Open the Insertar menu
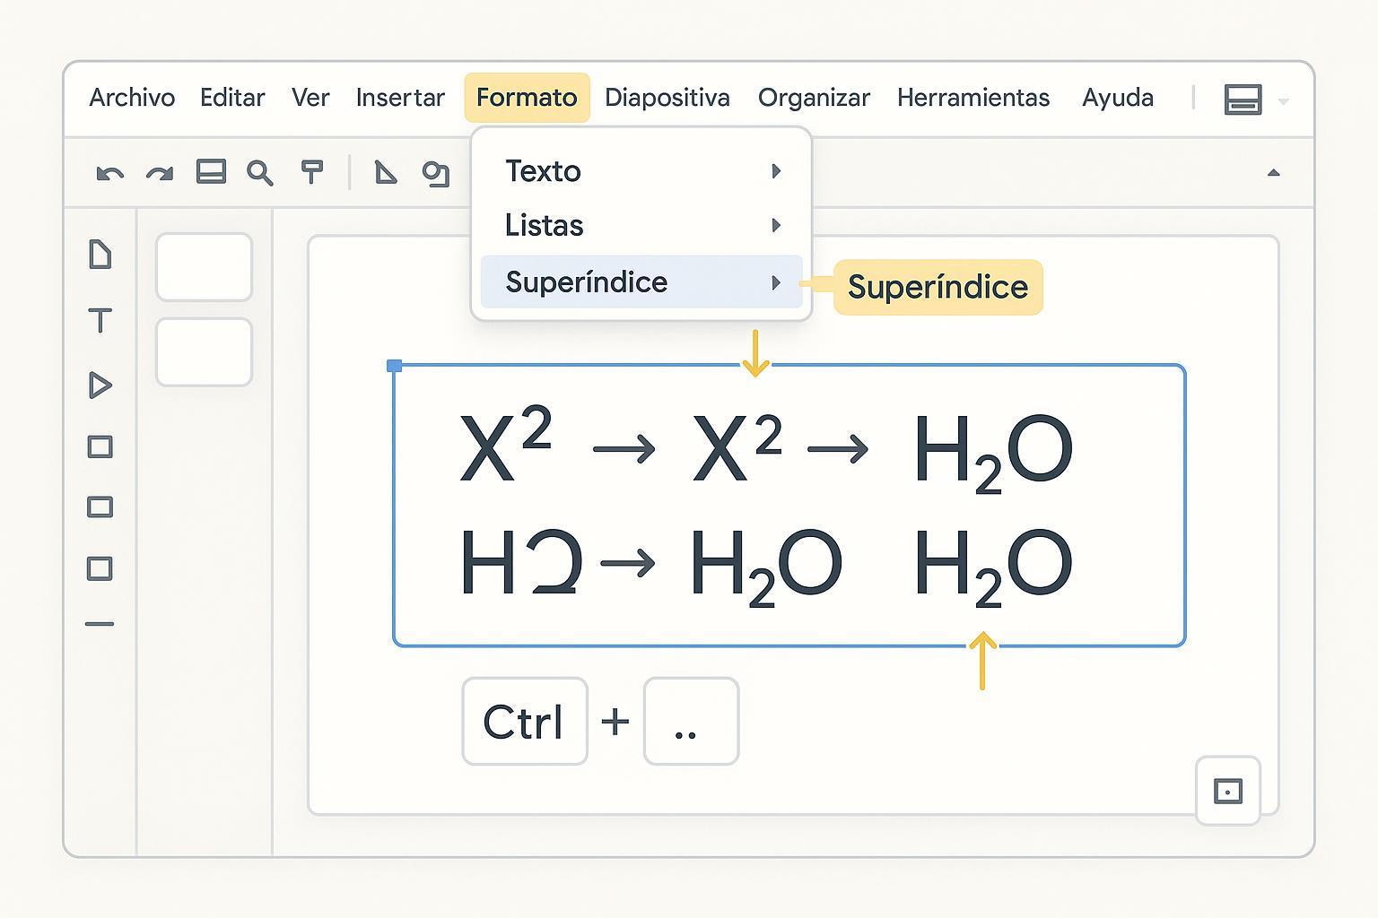This screenshot has width=1378, height=918. coord(400,98)
